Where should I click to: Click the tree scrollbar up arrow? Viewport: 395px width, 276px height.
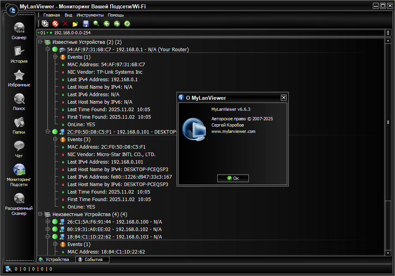(388, 41)
